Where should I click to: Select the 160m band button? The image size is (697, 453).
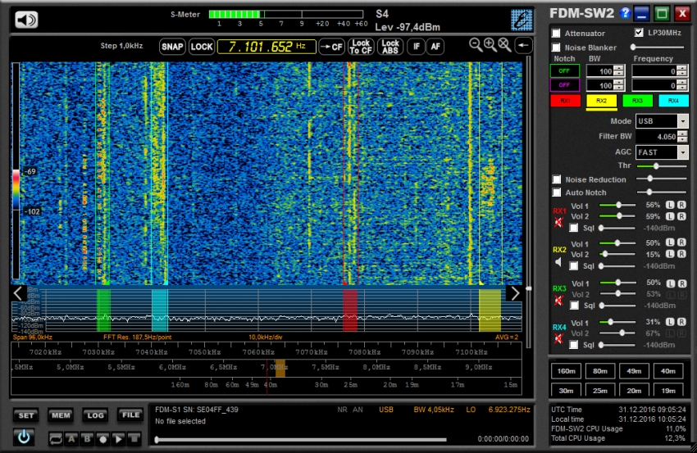coord(566,373)
